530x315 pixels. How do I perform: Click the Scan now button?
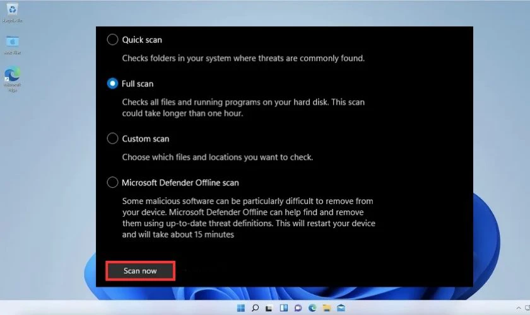tap(140, 271)
